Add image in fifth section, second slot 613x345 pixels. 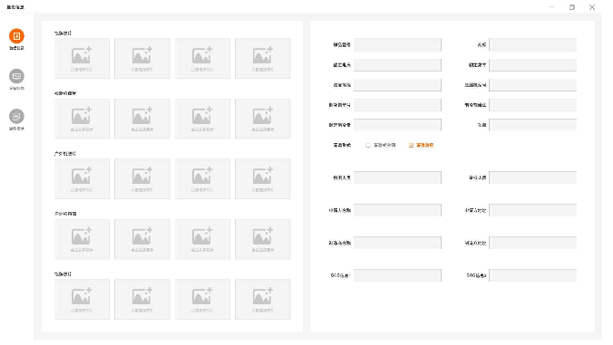142,300
